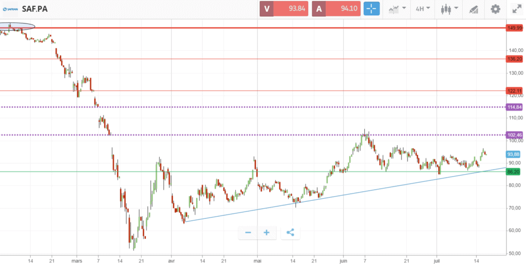This screenshot has width=526, height=265.
Task: Select the 122,11 red price label
Action: tap(514, 91)
